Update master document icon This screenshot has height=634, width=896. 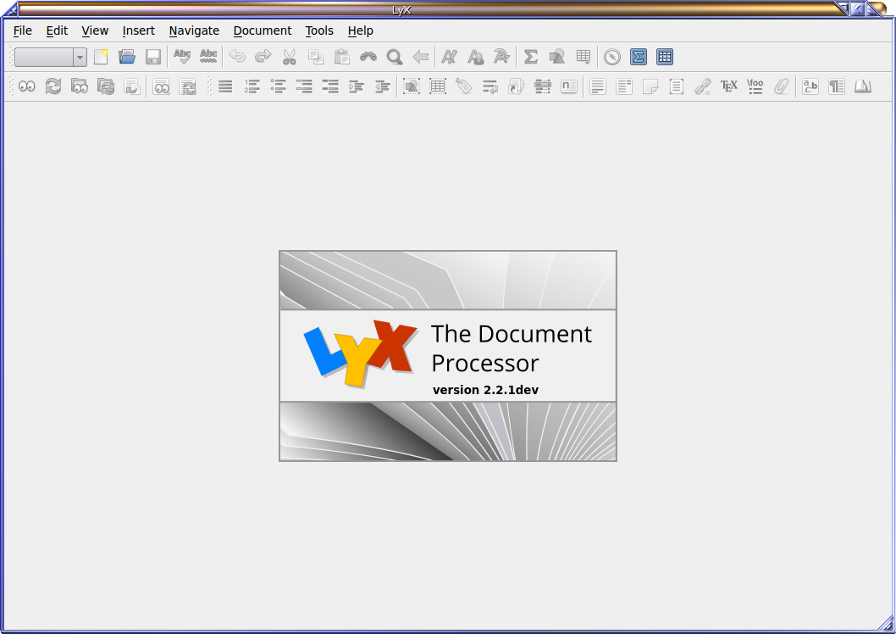point(106,86)
